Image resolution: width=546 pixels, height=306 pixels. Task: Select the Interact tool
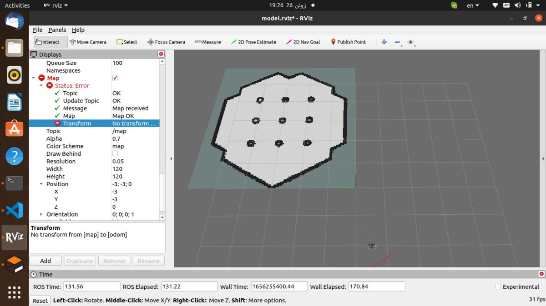[x=51, y=42]
